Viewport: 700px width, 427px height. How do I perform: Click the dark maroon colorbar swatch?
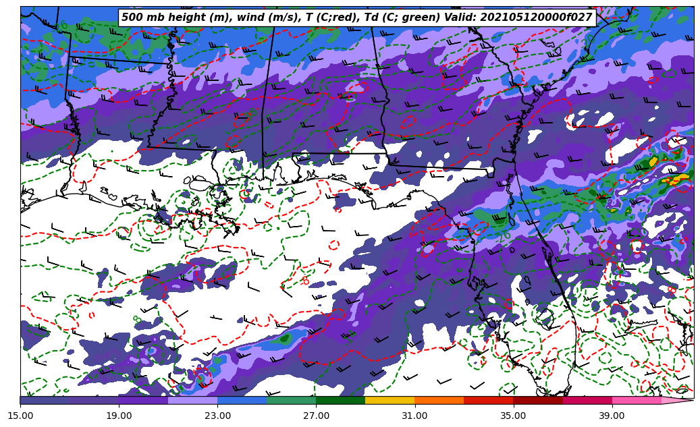537,400
